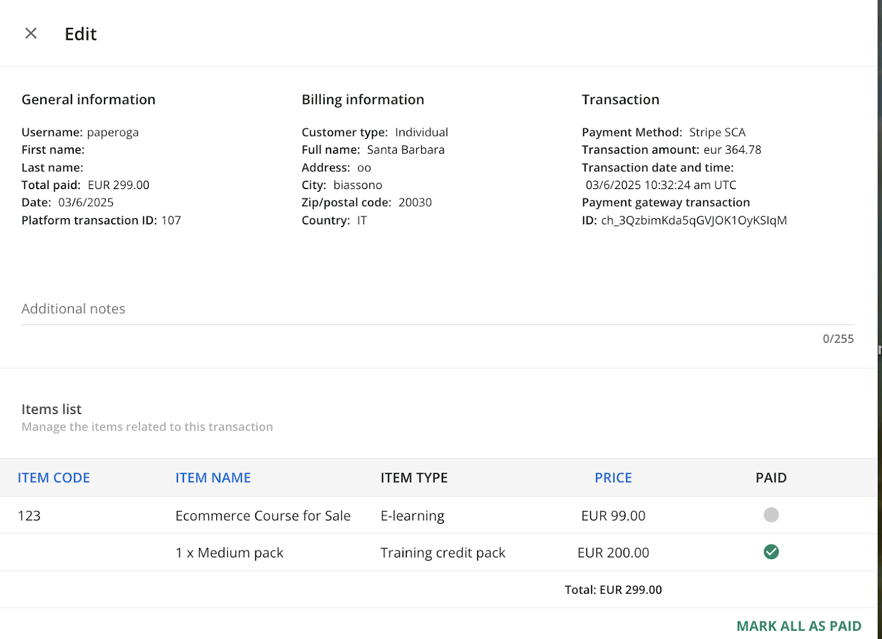Click the EUR 200.00 price cell

click(x=613, y=552)
